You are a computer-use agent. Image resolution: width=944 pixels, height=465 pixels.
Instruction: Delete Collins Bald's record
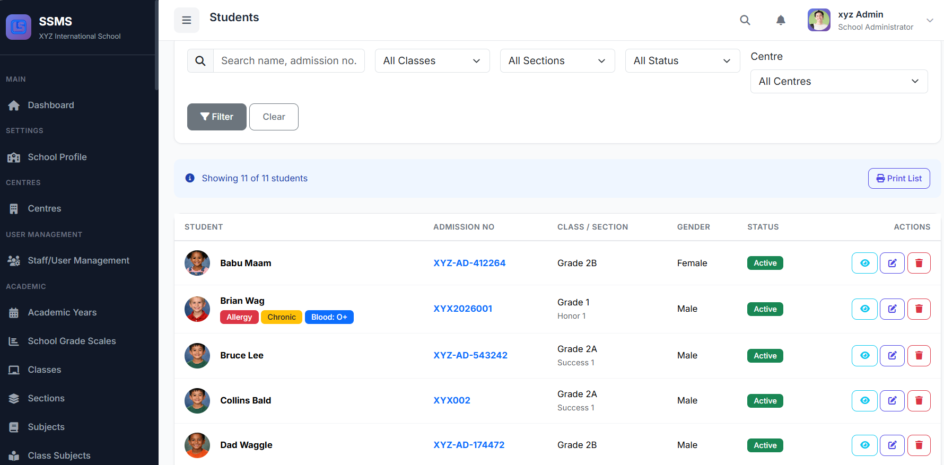[919, 401]
